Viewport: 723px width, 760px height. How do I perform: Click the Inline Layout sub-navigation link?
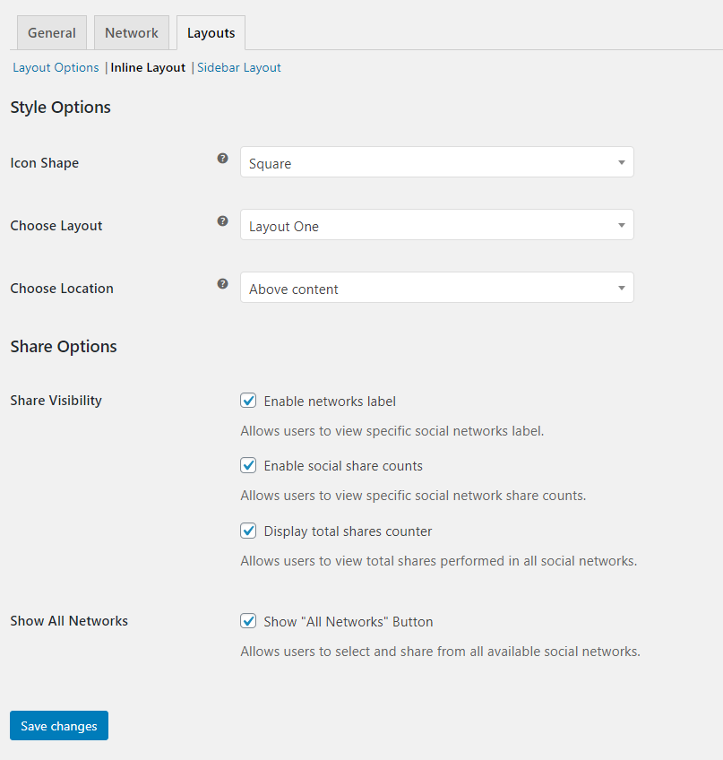click(x=148, y=67)
